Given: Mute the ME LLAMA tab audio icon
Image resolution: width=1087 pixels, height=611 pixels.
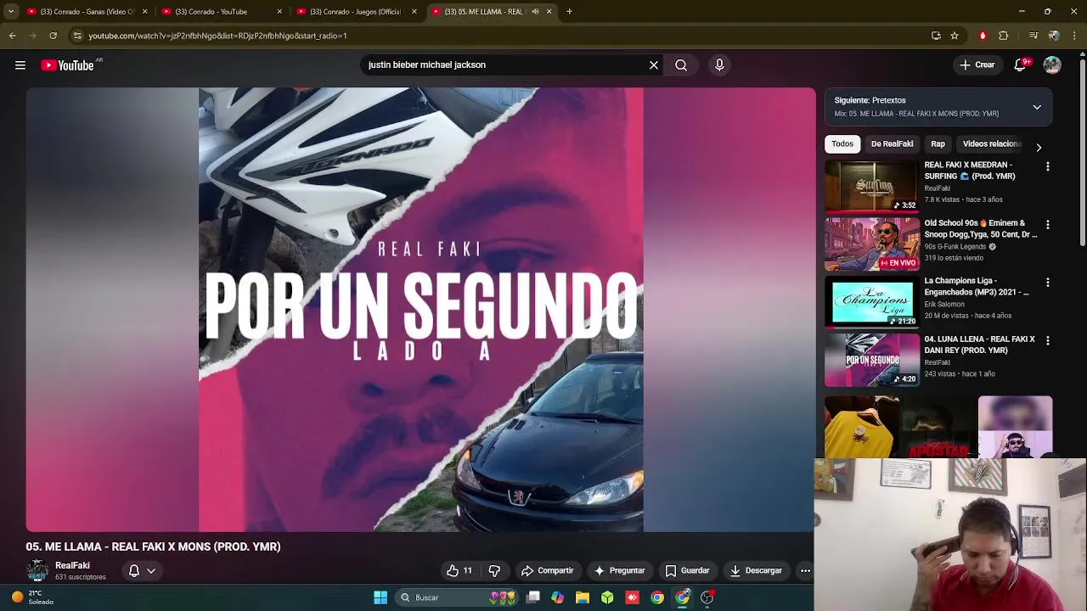Looking at the screenshot, I should point(535,12).
